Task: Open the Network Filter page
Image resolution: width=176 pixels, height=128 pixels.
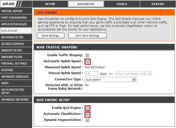Action: tap(16, 37)
